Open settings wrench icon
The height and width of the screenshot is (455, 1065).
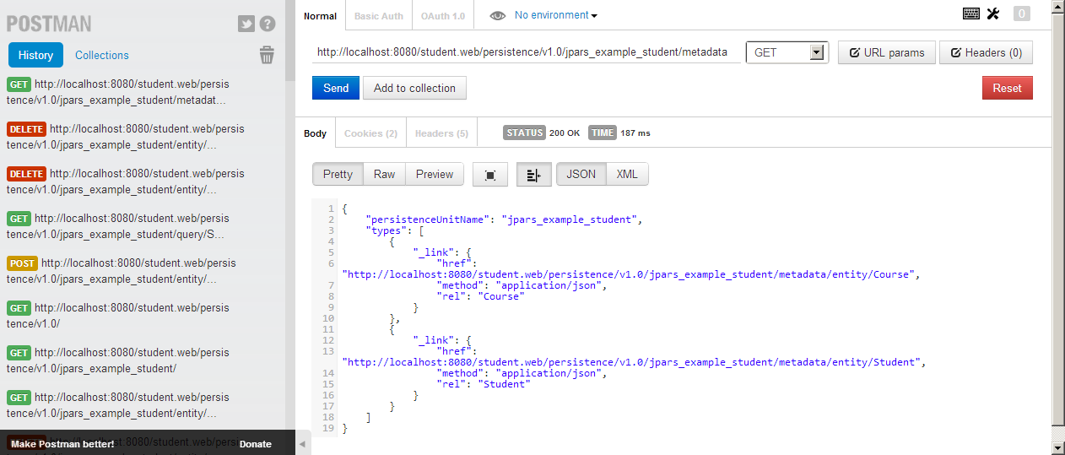992,14
